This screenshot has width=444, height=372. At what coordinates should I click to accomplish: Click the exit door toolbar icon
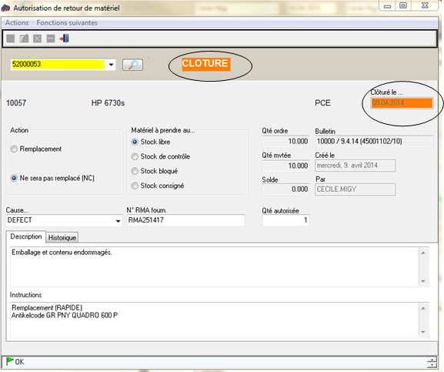coord(65,39)
